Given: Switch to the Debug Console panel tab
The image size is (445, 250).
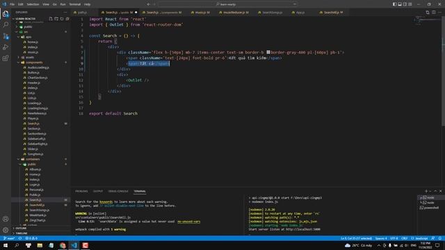Looking at the screenshot, I should coord(118,192).
